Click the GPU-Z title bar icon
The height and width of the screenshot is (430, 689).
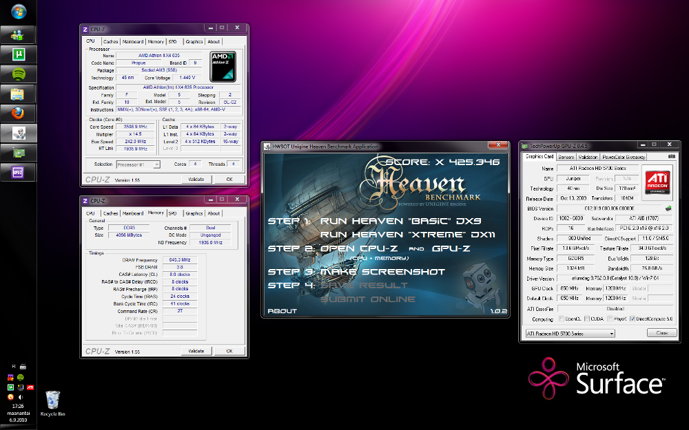(x=524, y=146)
